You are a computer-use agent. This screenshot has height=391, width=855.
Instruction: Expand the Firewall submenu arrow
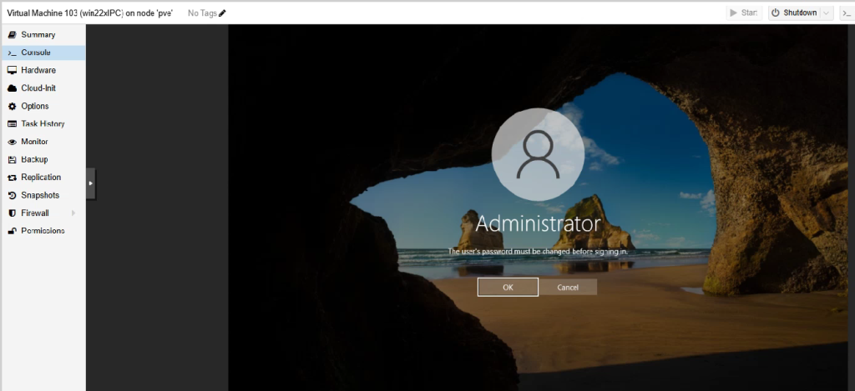(73, 213)
